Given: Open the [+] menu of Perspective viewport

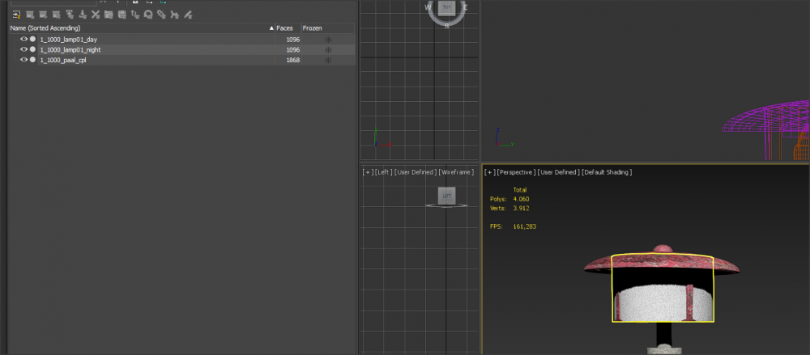Looking at the screenshot, I should 489,172.
